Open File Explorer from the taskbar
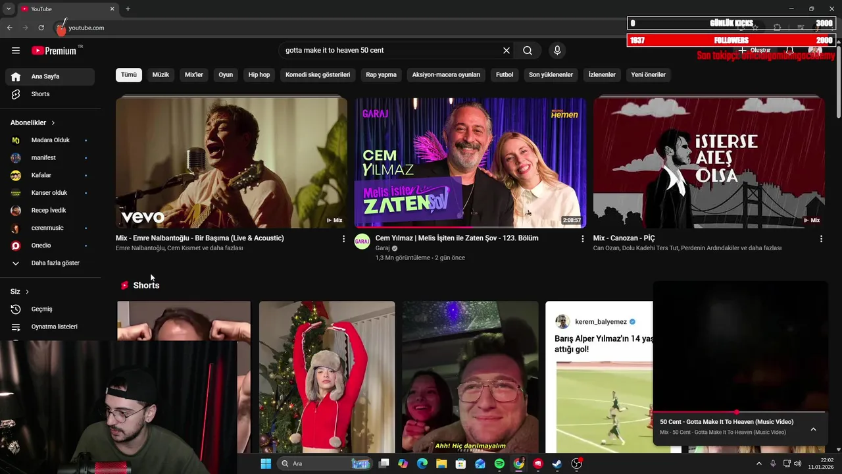Viewport: 842px width, 474px height. [x=441, y=463]
